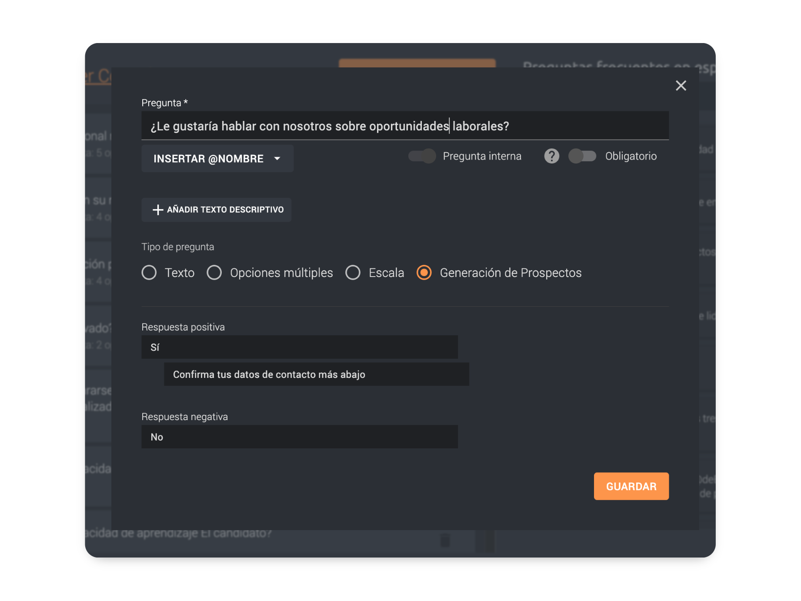Click the Respuesta positiva field containing Sí
The height and width of the screenshot is (601, 801).
pyautogui.click(x=299, y=347)
